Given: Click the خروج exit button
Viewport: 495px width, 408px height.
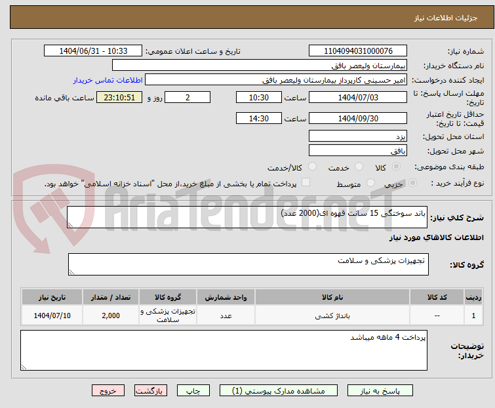Looking at the screenshot, I should pyautogui.click(x=108, y=391).
